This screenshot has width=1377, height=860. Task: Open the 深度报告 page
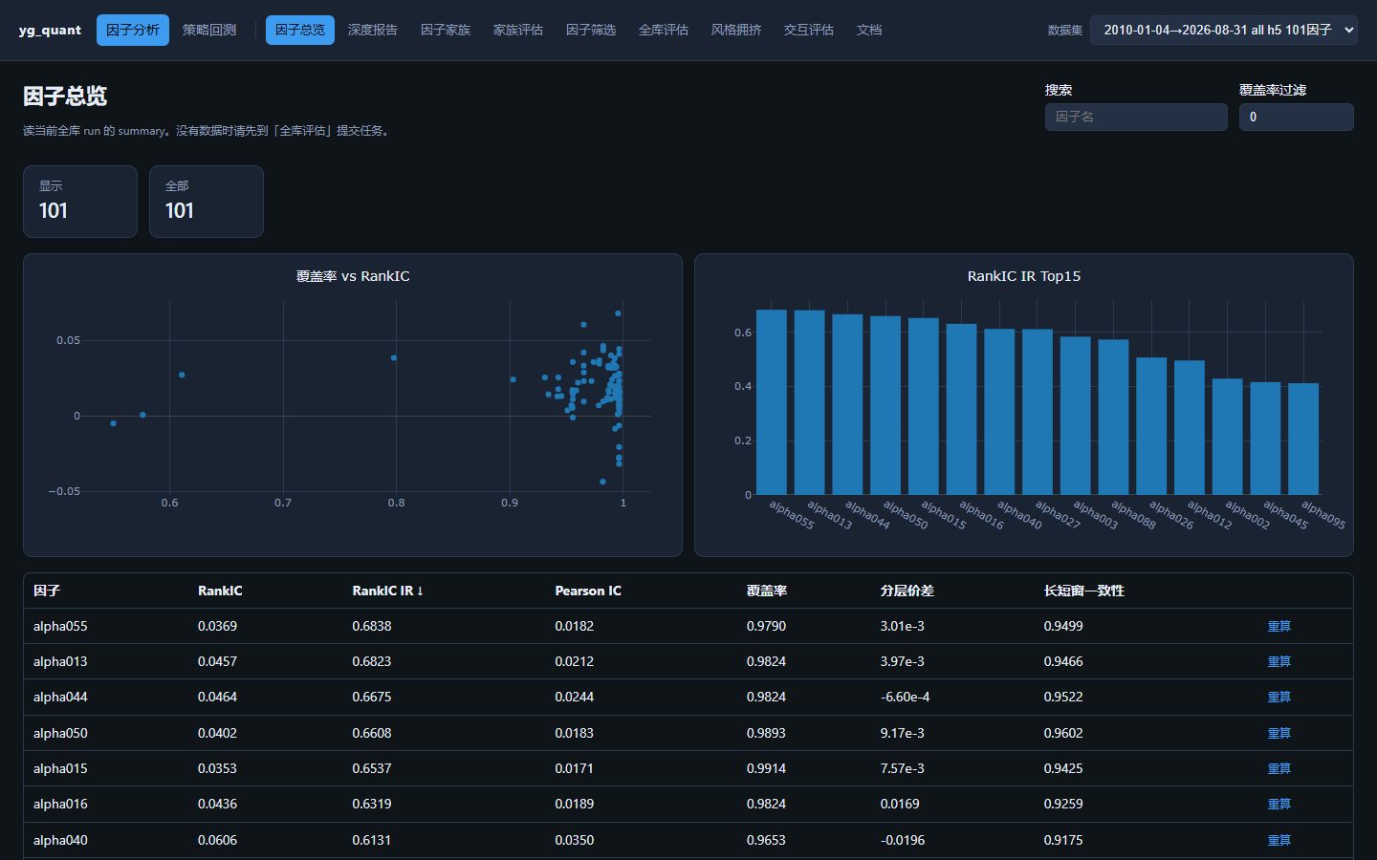(x=373, y=30)
